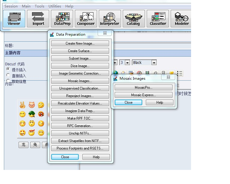230x184 pixels.
Task: Click the yellow note editor icon
Action: click(x=172, y=73)
